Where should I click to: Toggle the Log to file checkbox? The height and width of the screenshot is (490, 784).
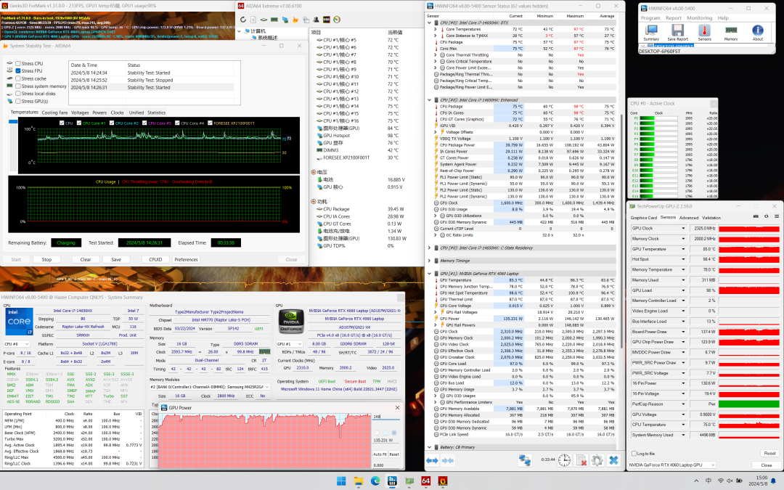[633, 453]
